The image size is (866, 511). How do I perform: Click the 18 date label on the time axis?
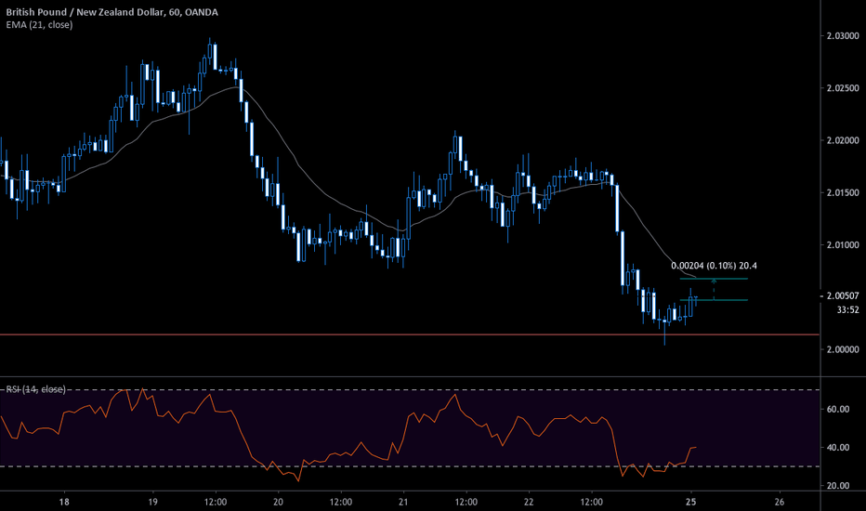[x=63, y=500]
